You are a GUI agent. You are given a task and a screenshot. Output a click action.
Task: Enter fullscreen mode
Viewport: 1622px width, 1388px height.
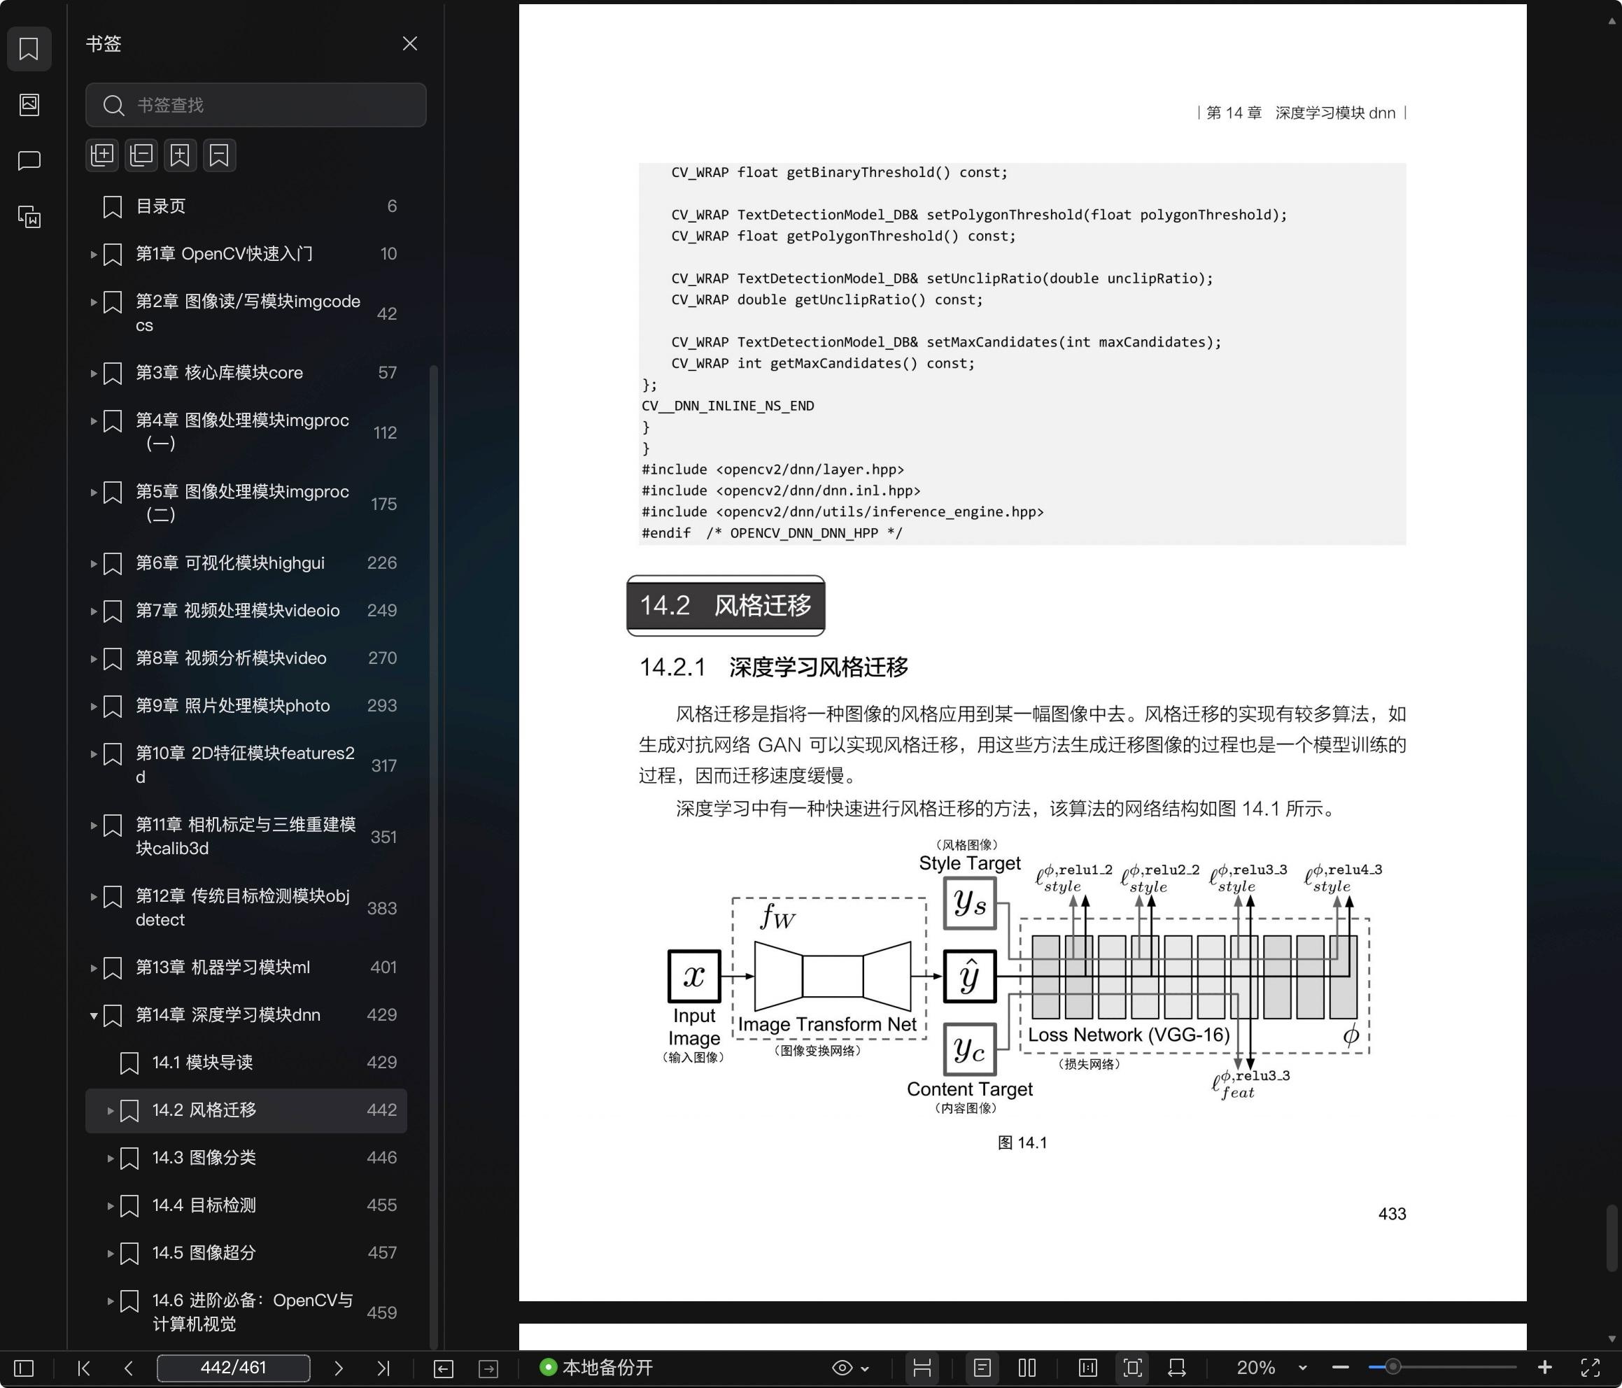(1590, 1368)
